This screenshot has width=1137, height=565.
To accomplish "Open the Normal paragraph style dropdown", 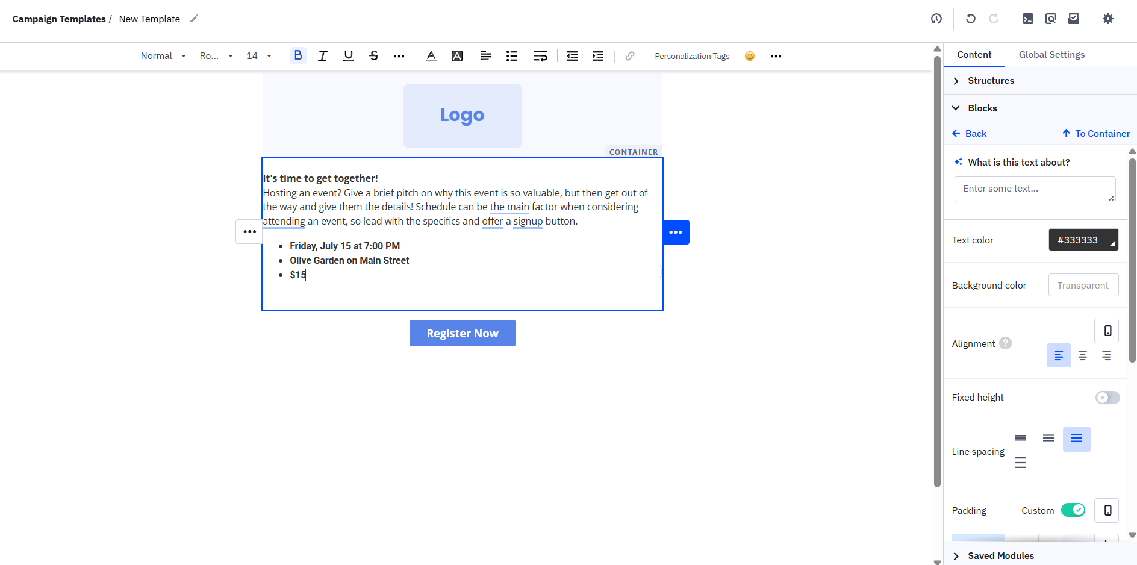I will click(x=163, y=56).
